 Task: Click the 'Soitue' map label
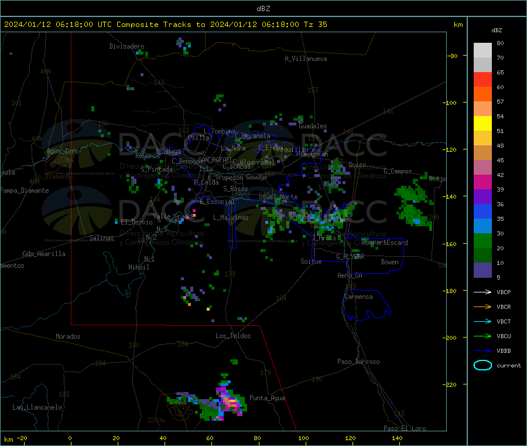(x=311, y=261)
